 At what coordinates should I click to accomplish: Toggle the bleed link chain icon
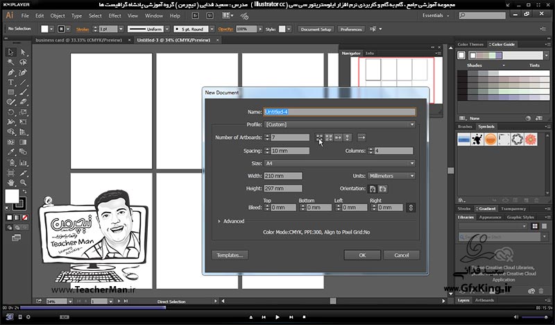tap(411, 208)
